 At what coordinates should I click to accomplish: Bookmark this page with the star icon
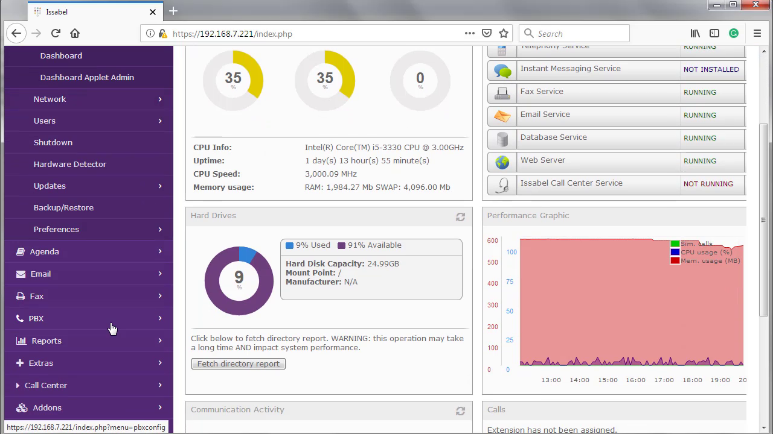504,34
